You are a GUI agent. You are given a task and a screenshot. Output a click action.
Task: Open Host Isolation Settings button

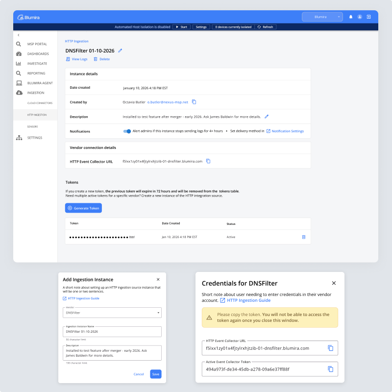point(201,27)
